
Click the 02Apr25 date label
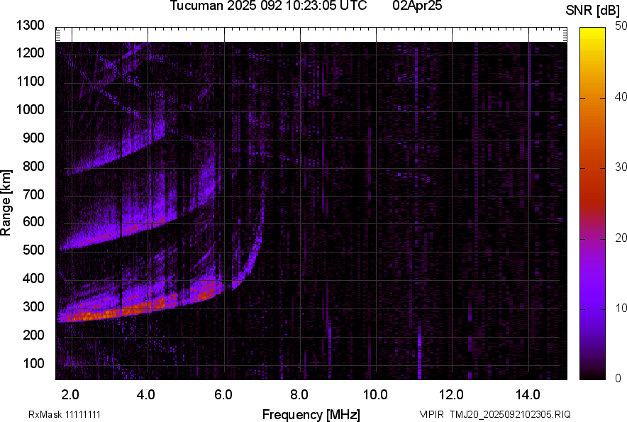(x=421, y=6)
